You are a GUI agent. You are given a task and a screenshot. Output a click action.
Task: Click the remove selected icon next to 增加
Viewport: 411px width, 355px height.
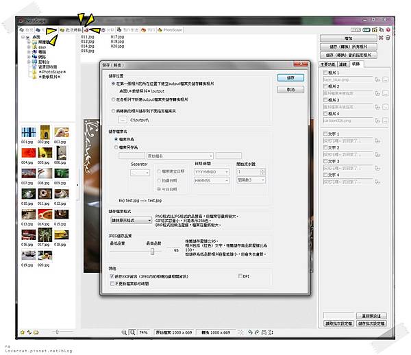point(381,38)
